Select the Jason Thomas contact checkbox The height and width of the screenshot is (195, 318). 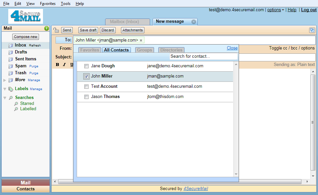[86, 97]
